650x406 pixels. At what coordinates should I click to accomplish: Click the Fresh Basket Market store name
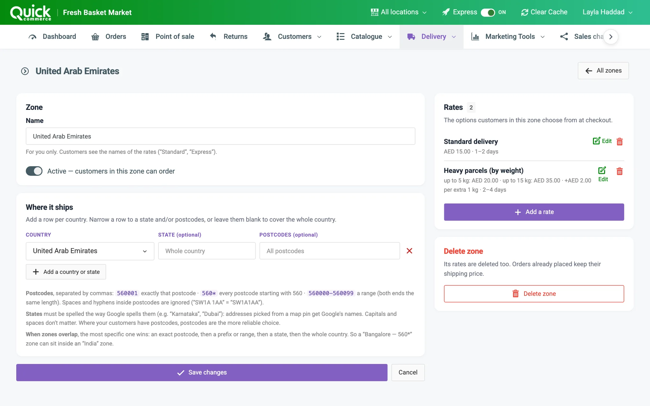coord(97,12)
